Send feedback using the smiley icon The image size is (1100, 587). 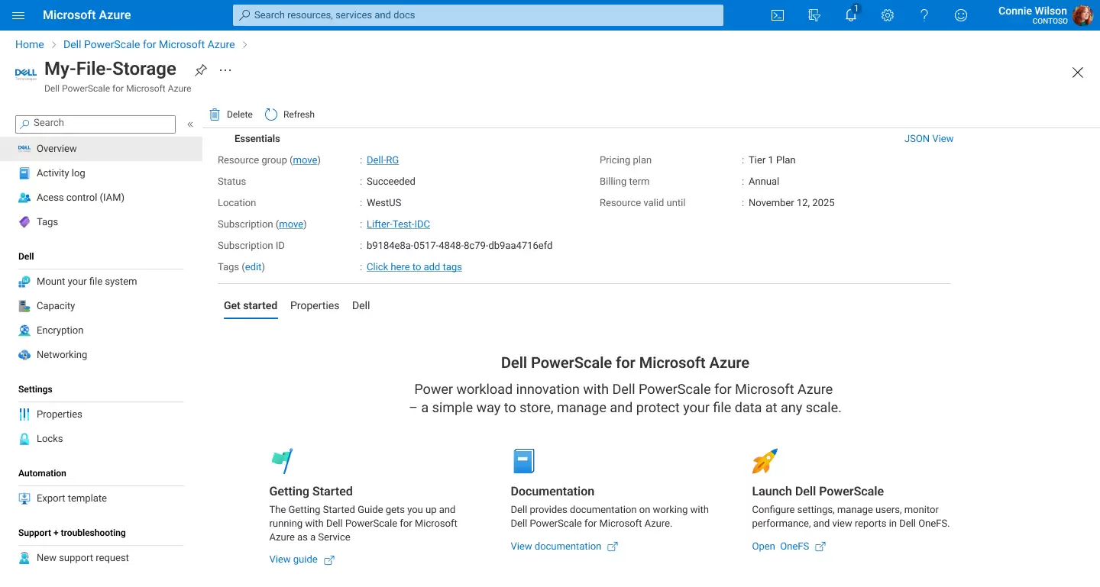point(960,15)
